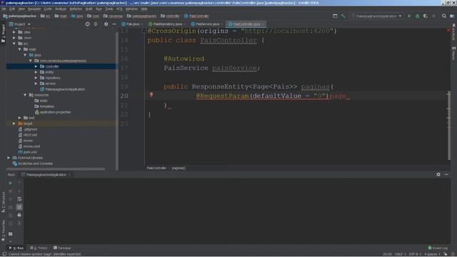Click the run anything icon at toolbar far right
The height and width of the screenshot is (257, 457).
[452, 16]
